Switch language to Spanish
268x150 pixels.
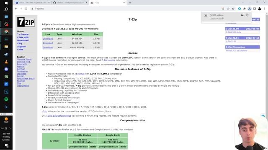coord(21,81)
